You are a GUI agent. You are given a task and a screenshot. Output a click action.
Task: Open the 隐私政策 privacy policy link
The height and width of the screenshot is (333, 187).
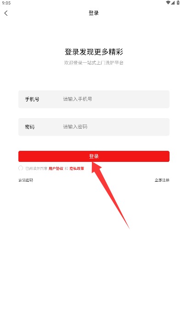pos(77,168)
